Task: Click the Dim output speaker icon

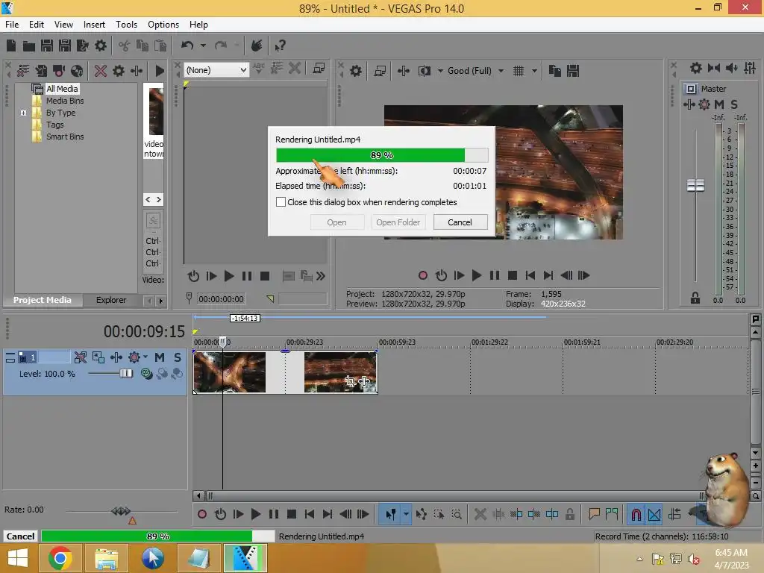Action: pyautogui.click(x=732, y=68)
